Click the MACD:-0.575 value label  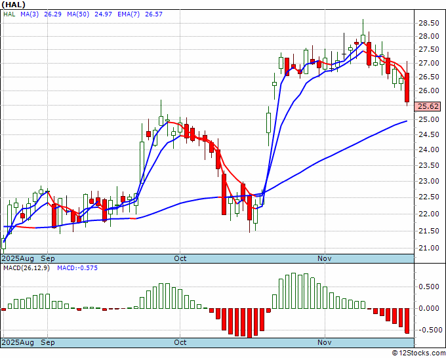[77, 268]
